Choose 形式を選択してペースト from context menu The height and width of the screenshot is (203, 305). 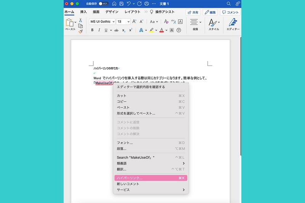(x=151, y=113)
